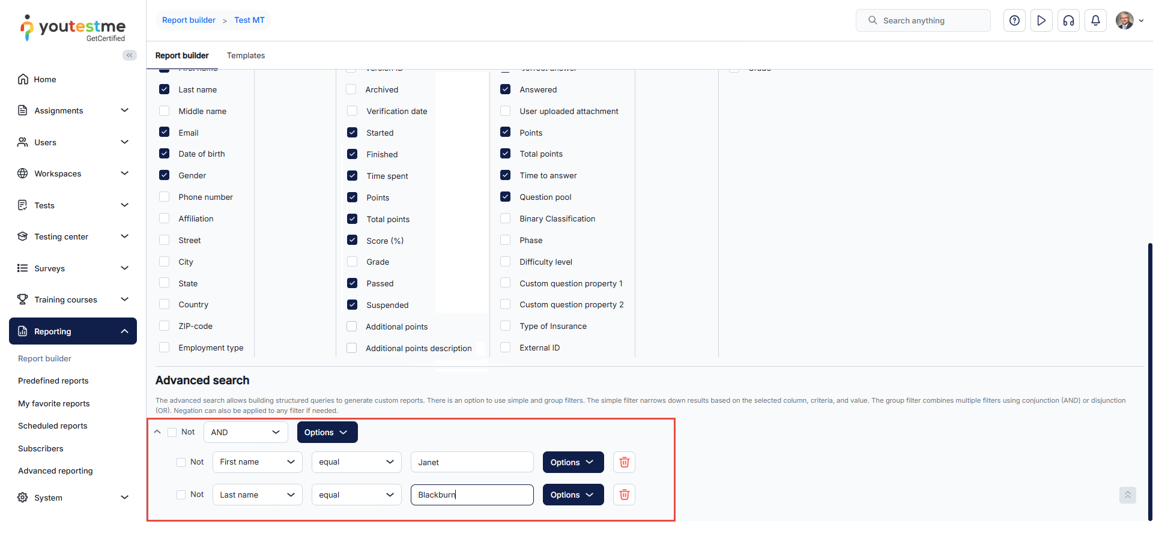
Task: Click the help question mark icon
Action: pyautogui.click(x=1014, y=20)
